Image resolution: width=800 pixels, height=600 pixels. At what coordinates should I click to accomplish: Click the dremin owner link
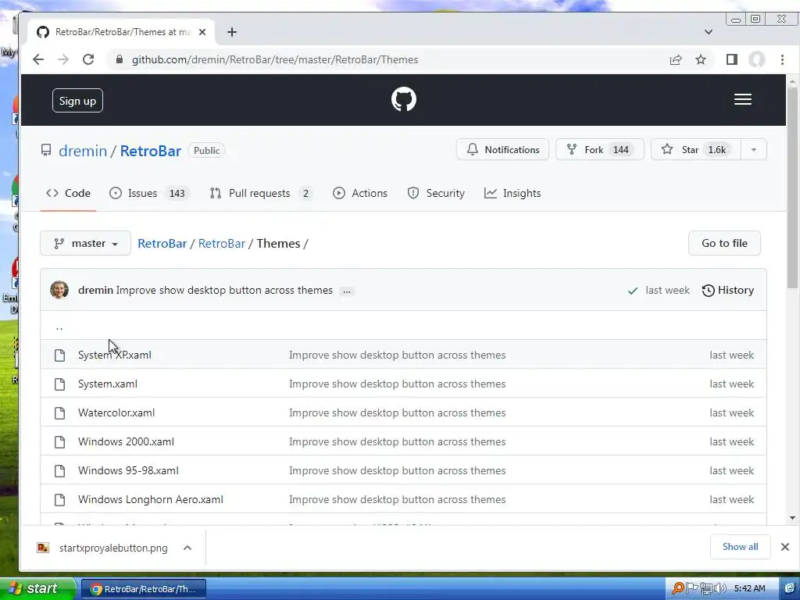click(83, 151)
